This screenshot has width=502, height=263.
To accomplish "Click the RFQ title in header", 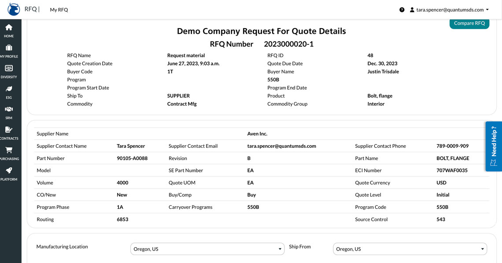I will 31,9.
